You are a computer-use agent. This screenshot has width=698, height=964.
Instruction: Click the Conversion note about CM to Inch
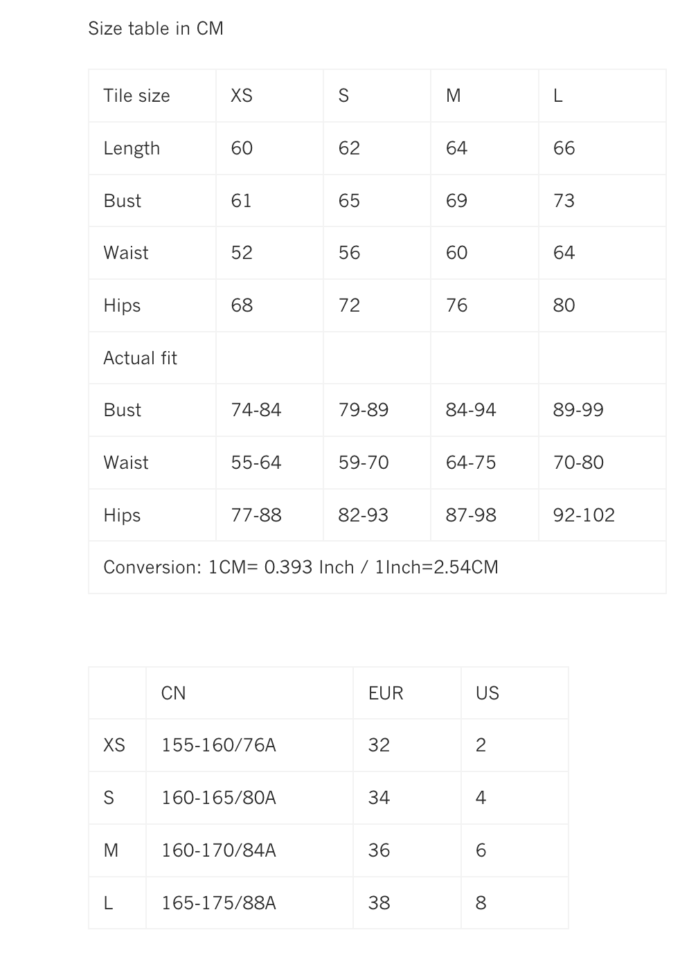pyautogui.click(x=301, y=567)
